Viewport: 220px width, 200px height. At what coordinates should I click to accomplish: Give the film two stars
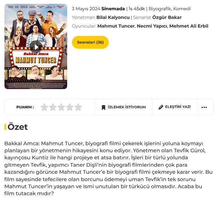(53, 107)
